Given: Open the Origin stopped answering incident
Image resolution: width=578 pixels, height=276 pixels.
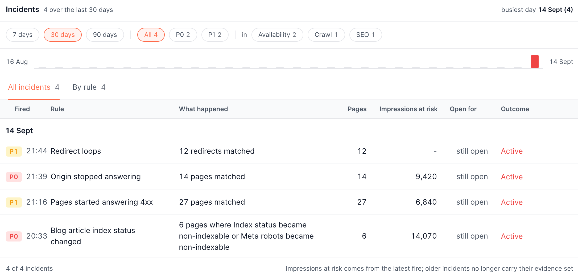Looking at the screenshot, I should coord(289,176).
